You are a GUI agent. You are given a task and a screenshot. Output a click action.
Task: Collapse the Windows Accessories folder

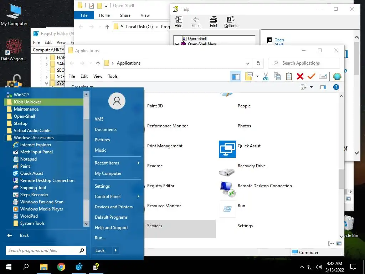click(x=44, y=138)
